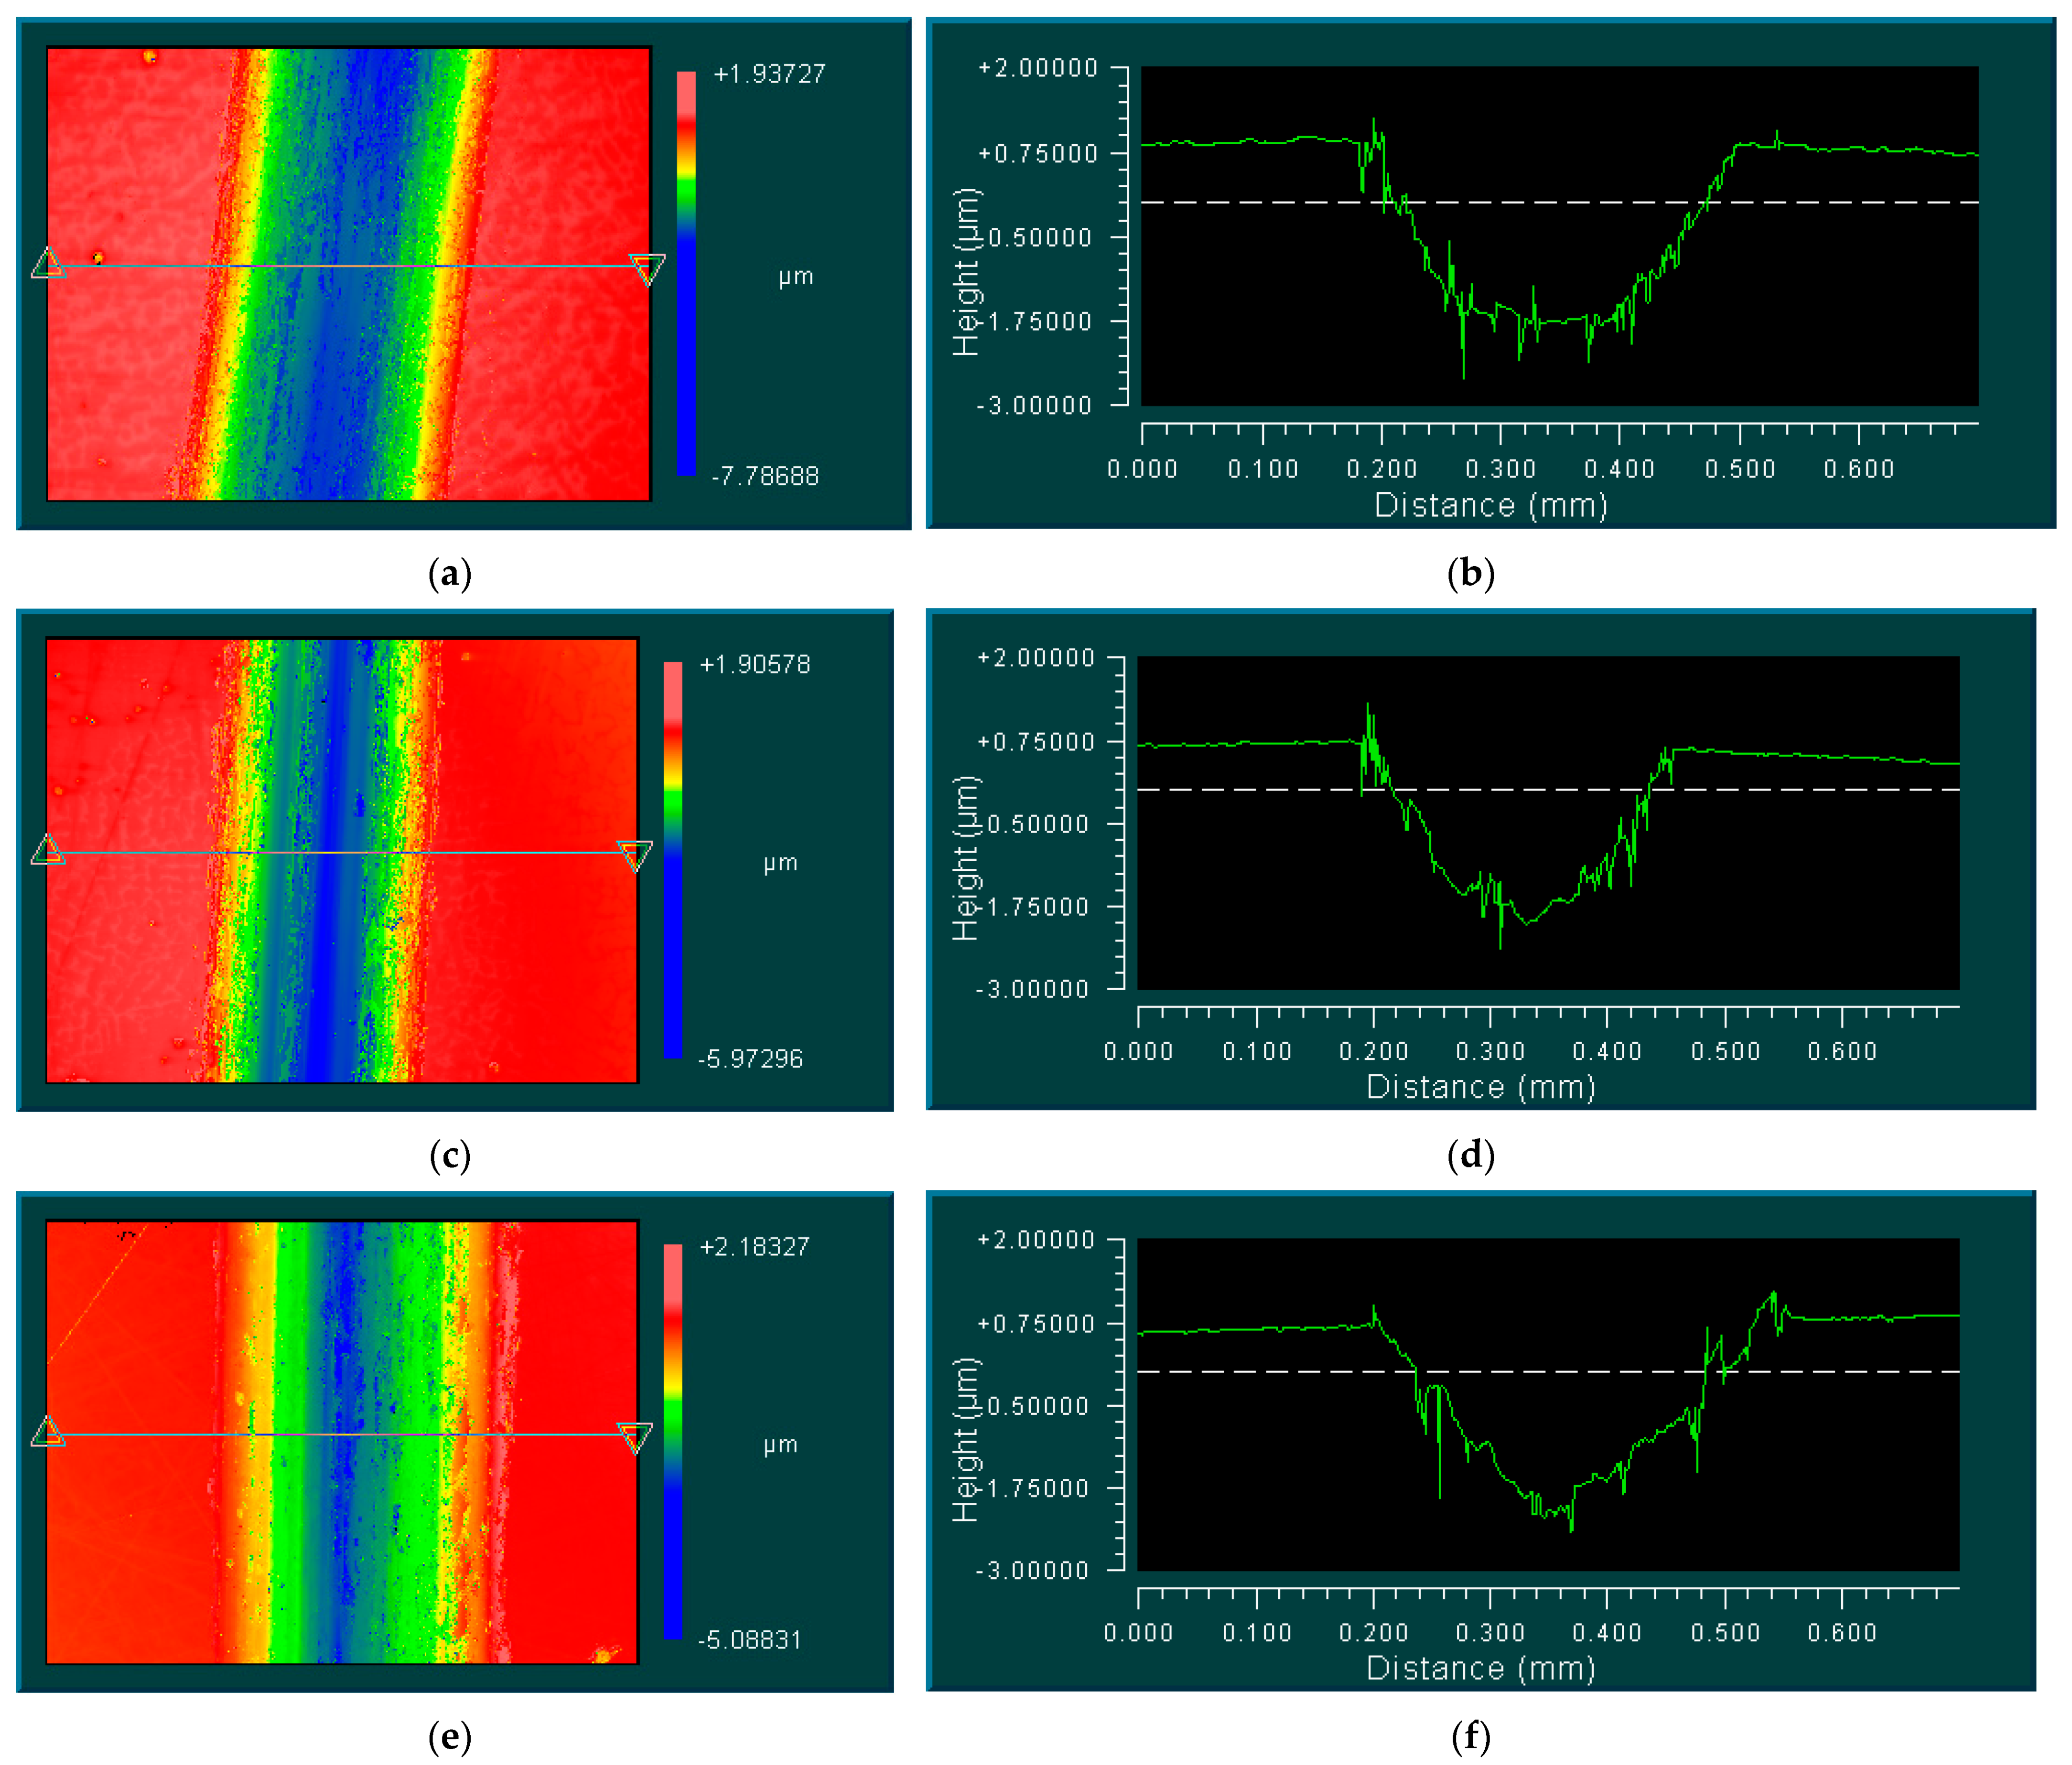Click right triangle marker in panel c
This screenshot has width=2072, height=1765.
[635, 855]
